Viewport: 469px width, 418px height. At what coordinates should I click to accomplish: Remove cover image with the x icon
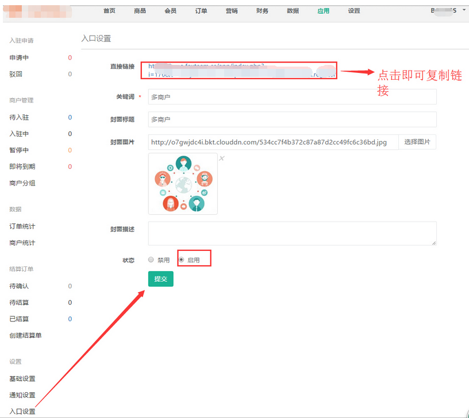click(222, 158)
